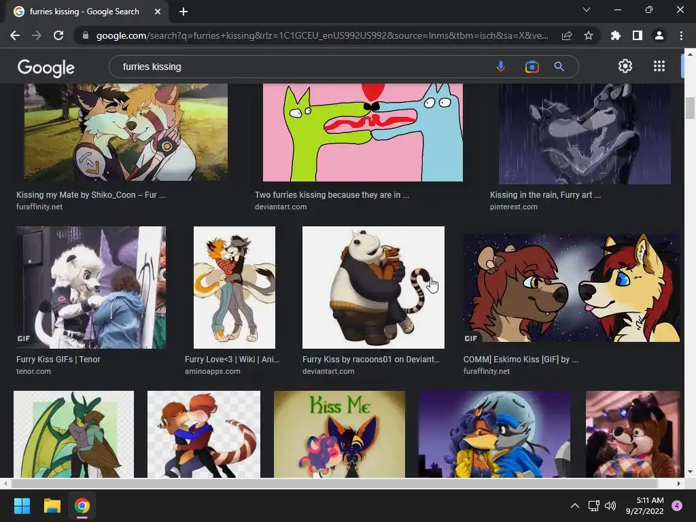View site info via the padlock icon

click(x=86, y=35)
